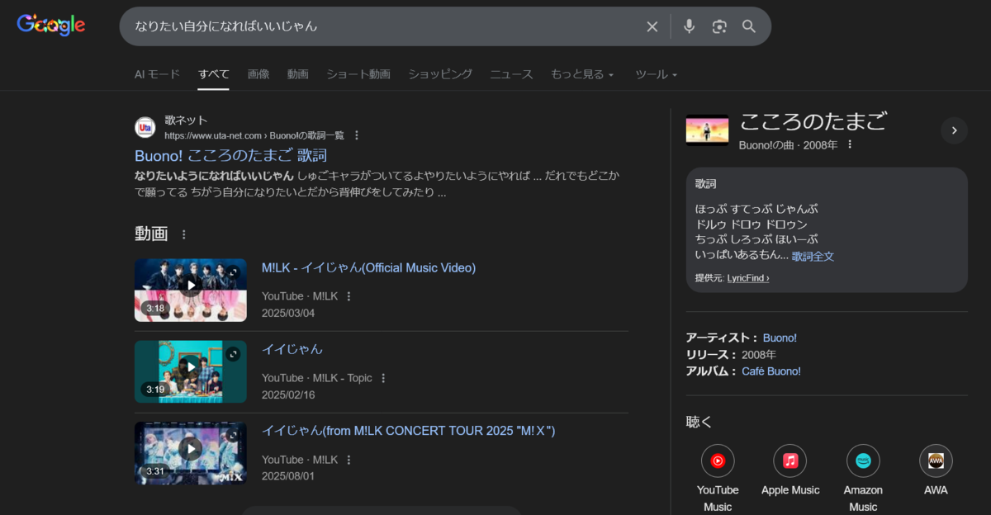
Task: Open the イイじゃん Topic video title
Action: click(292, 350)
